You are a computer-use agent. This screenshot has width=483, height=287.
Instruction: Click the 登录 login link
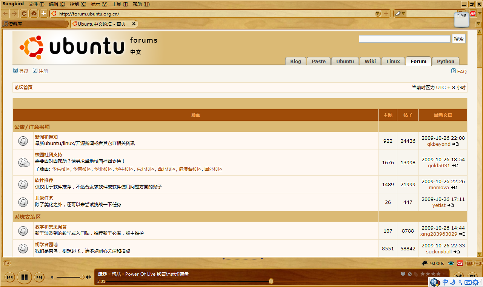click(x=24, y=71)
